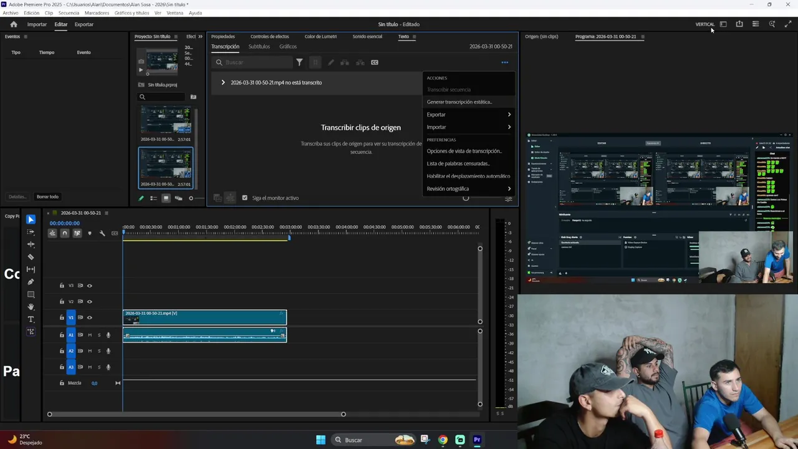The height and width of the screenshot is (449, 798).
Task: Click the Importar workspace button
Action: coord(37,24)
